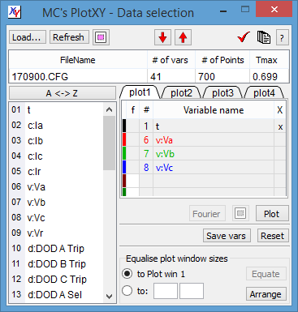Image resolution: width=298 pixels, height=312 pixels.
Task: Click the red checkmark icon
Action: click(244, 37)
